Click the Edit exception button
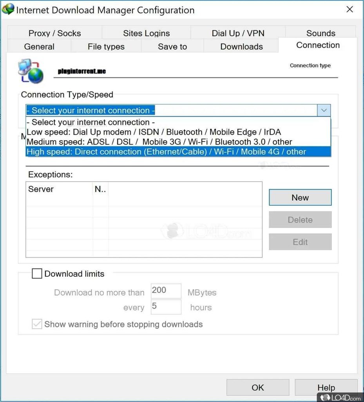Viewport: 364px width, 402px height. (300, 242)
